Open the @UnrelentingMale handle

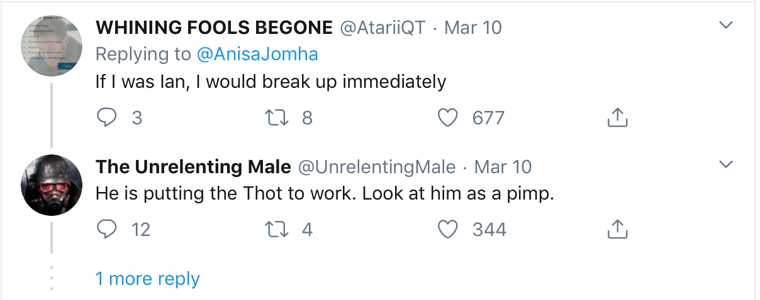coord(376,167)
